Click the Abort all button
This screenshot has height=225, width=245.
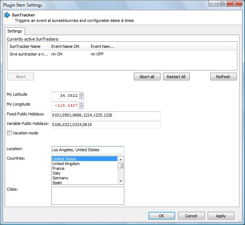coord(147,77)
